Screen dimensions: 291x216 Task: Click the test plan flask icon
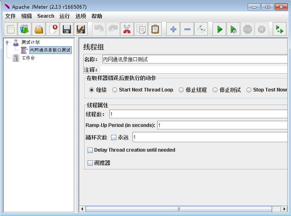pyautogui.click(x=16, y=42)
